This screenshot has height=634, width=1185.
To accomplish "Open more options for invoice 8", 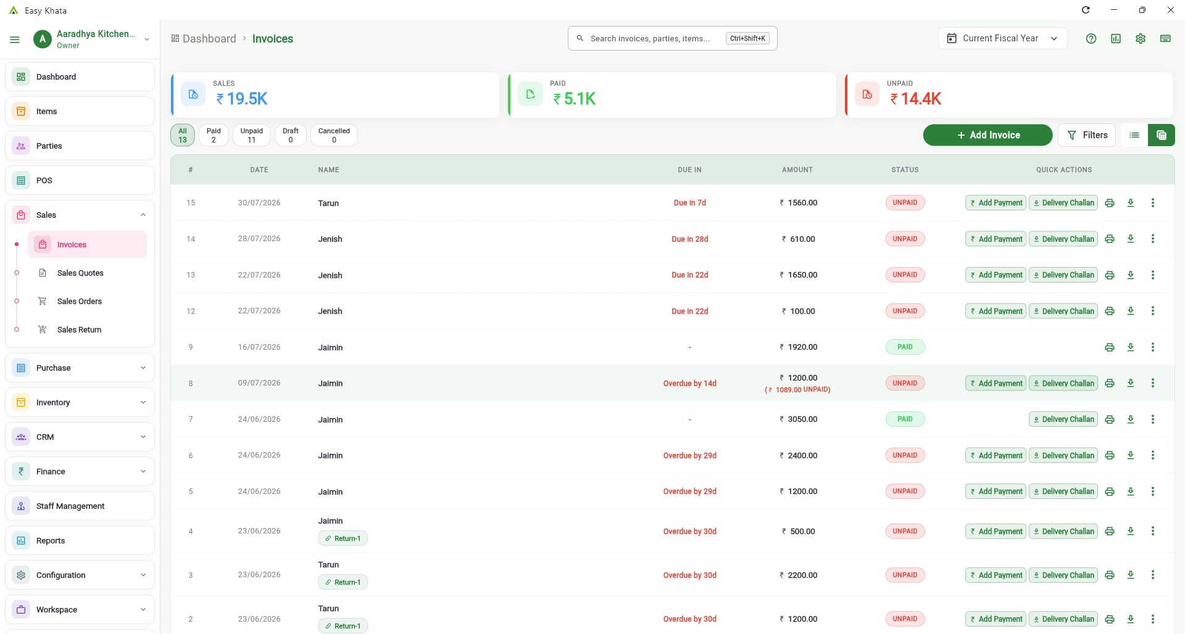I will 1153,383.
